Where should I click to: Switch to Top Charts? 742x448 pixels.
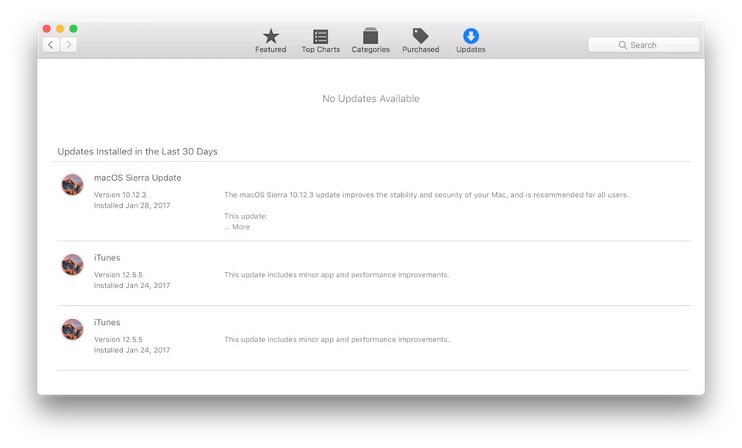[321, 41]
